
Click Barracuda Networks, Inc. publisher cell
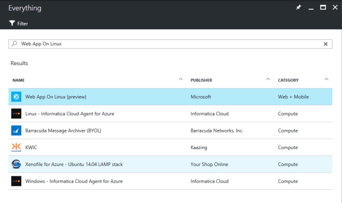coord(217,130)
